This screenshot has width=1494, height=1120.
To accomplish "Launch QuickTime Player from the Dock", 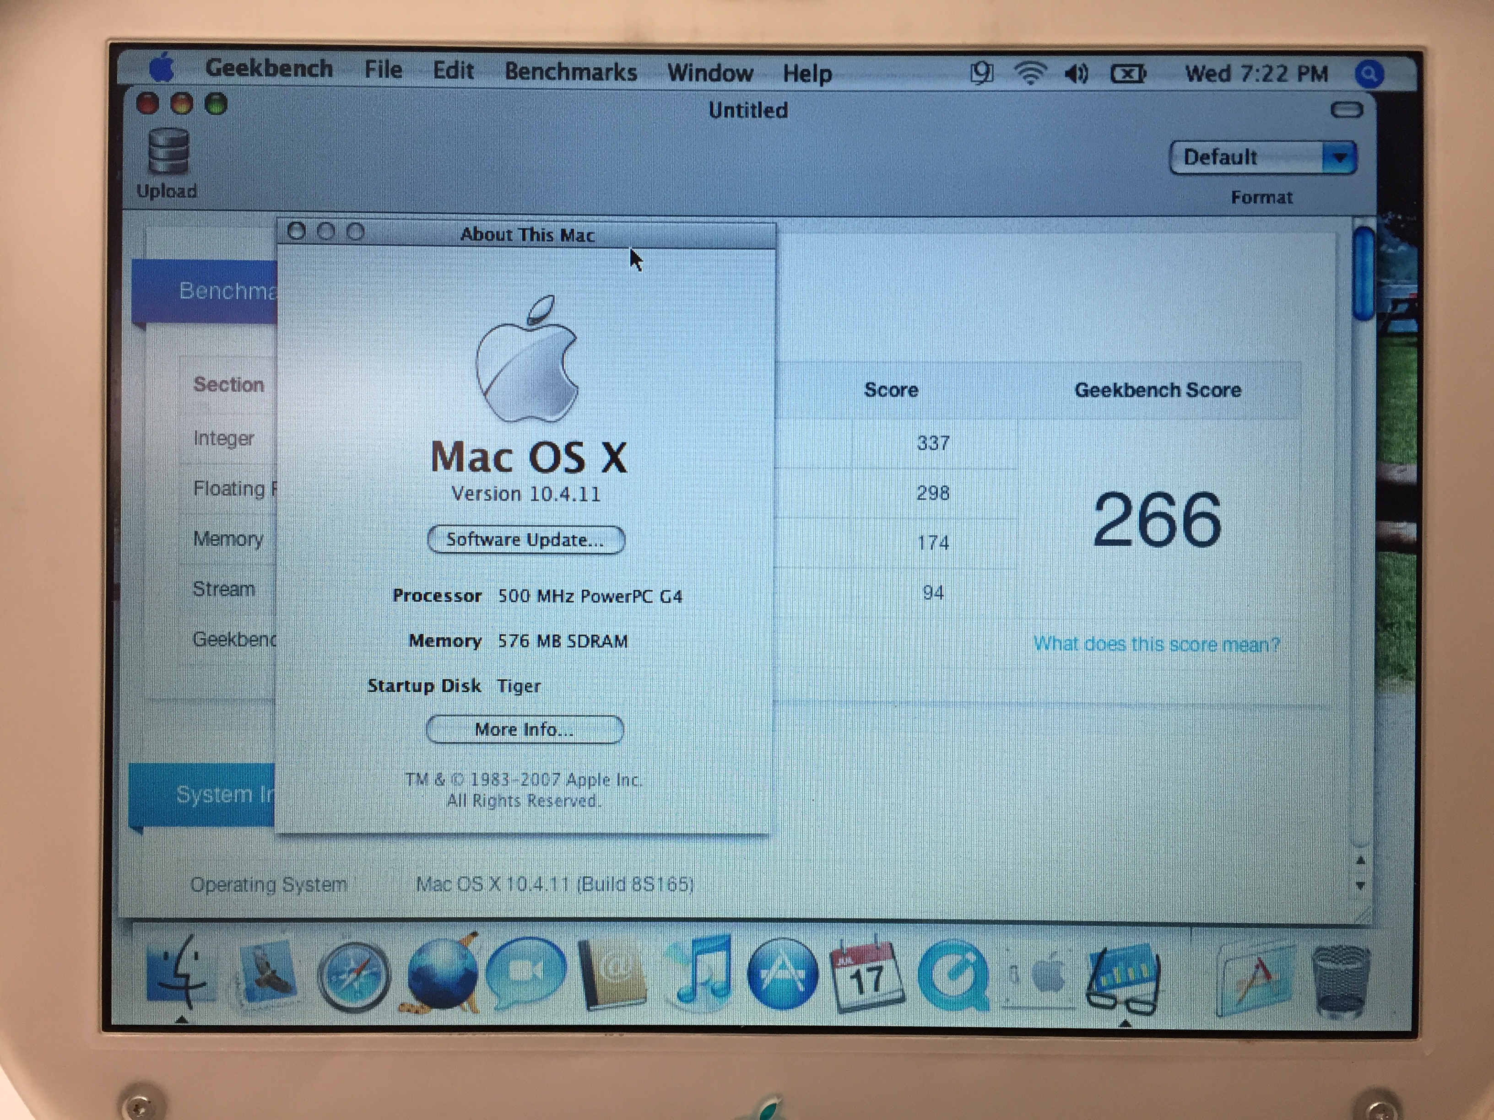I will coord(954,975).
